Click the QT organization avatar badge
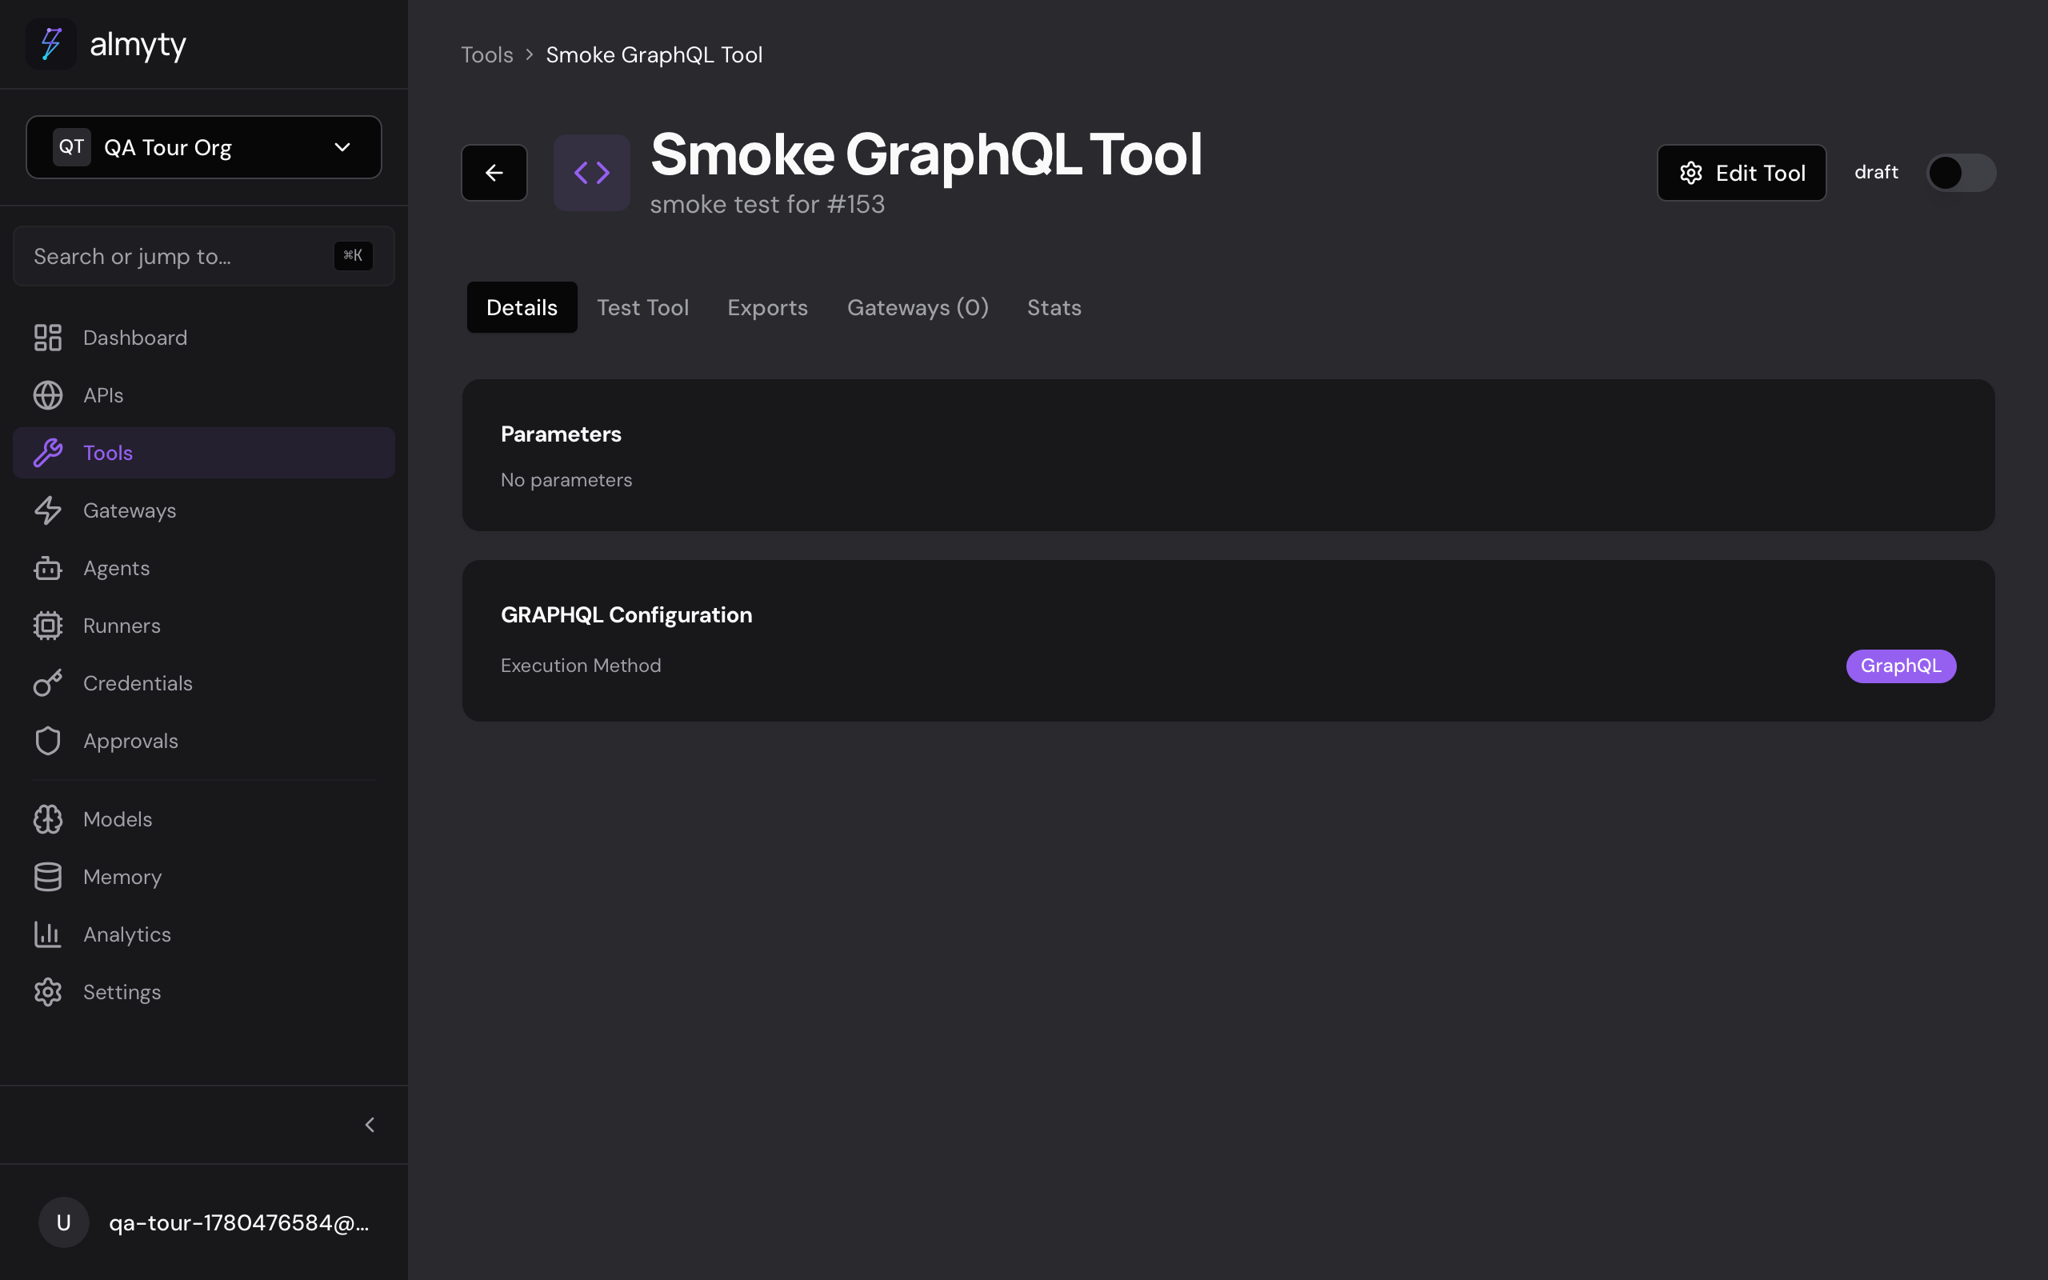The width and height of the screenshot is (2048, 1280). coord(72,147)
